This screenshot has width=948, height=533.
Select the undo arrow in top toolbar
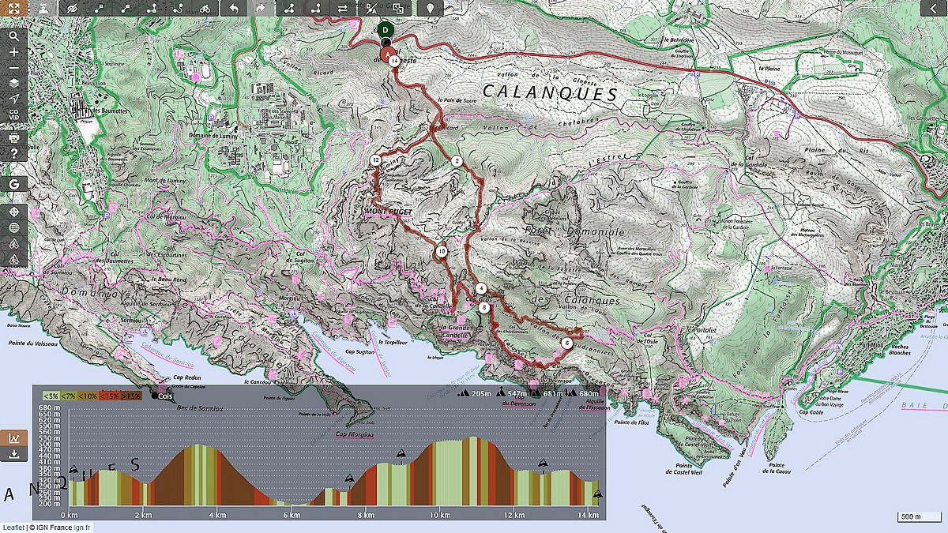(234, 9)
